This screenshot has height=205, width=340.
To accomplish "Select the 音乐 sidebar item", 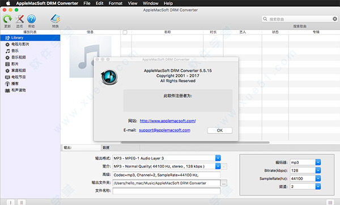I will point(31,51).
